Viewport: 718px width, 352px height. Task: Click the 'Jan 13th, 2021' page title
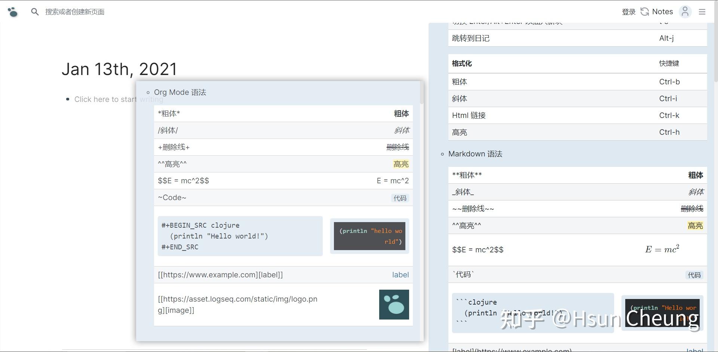pyautogui.click(x=119, y=69)
